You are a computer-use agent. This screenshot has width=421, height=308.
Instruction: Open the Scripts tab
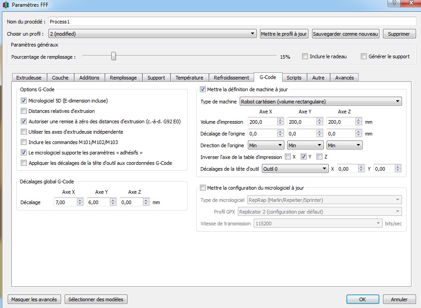click(294, 78)
